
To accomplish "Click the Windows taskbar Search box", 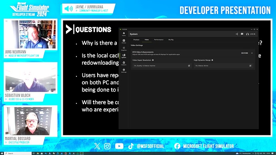I will pyautogui.click(x=18, y=153).
